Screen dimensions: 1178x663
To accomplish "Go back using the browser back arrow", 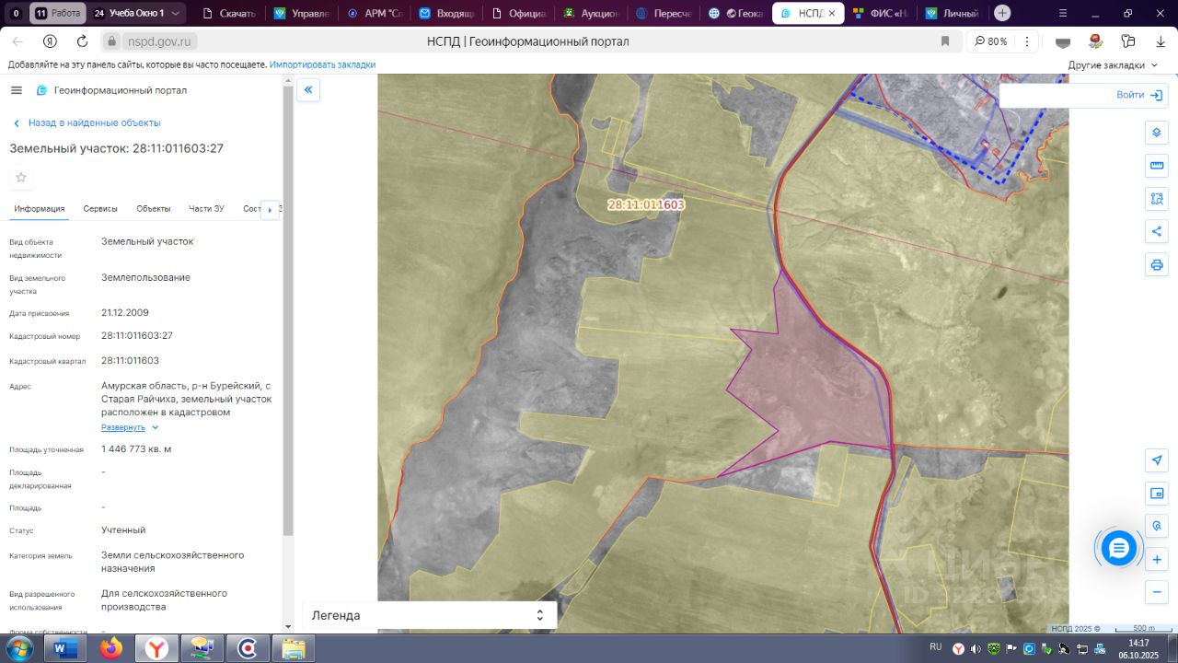I will [17, 41].
